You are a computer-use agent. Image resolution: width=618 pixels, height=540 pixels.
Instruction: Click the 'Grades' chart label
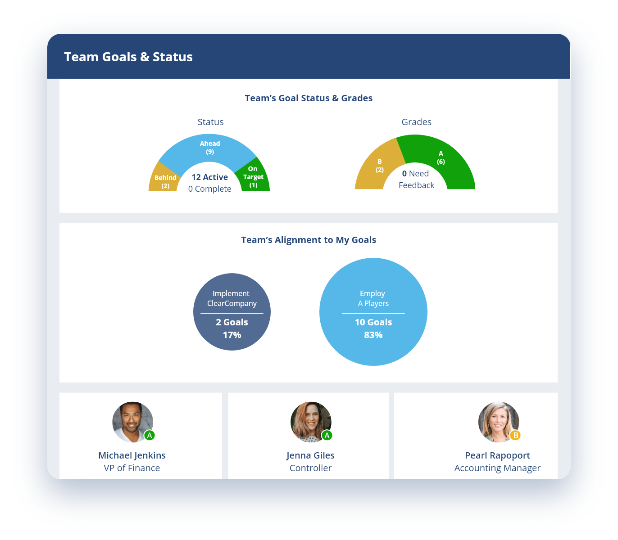[x=416, y=122]
